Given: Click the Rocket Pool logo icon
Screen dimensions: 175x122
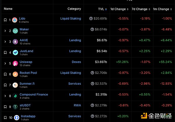Looking at the screenshot, I should 15,74.
